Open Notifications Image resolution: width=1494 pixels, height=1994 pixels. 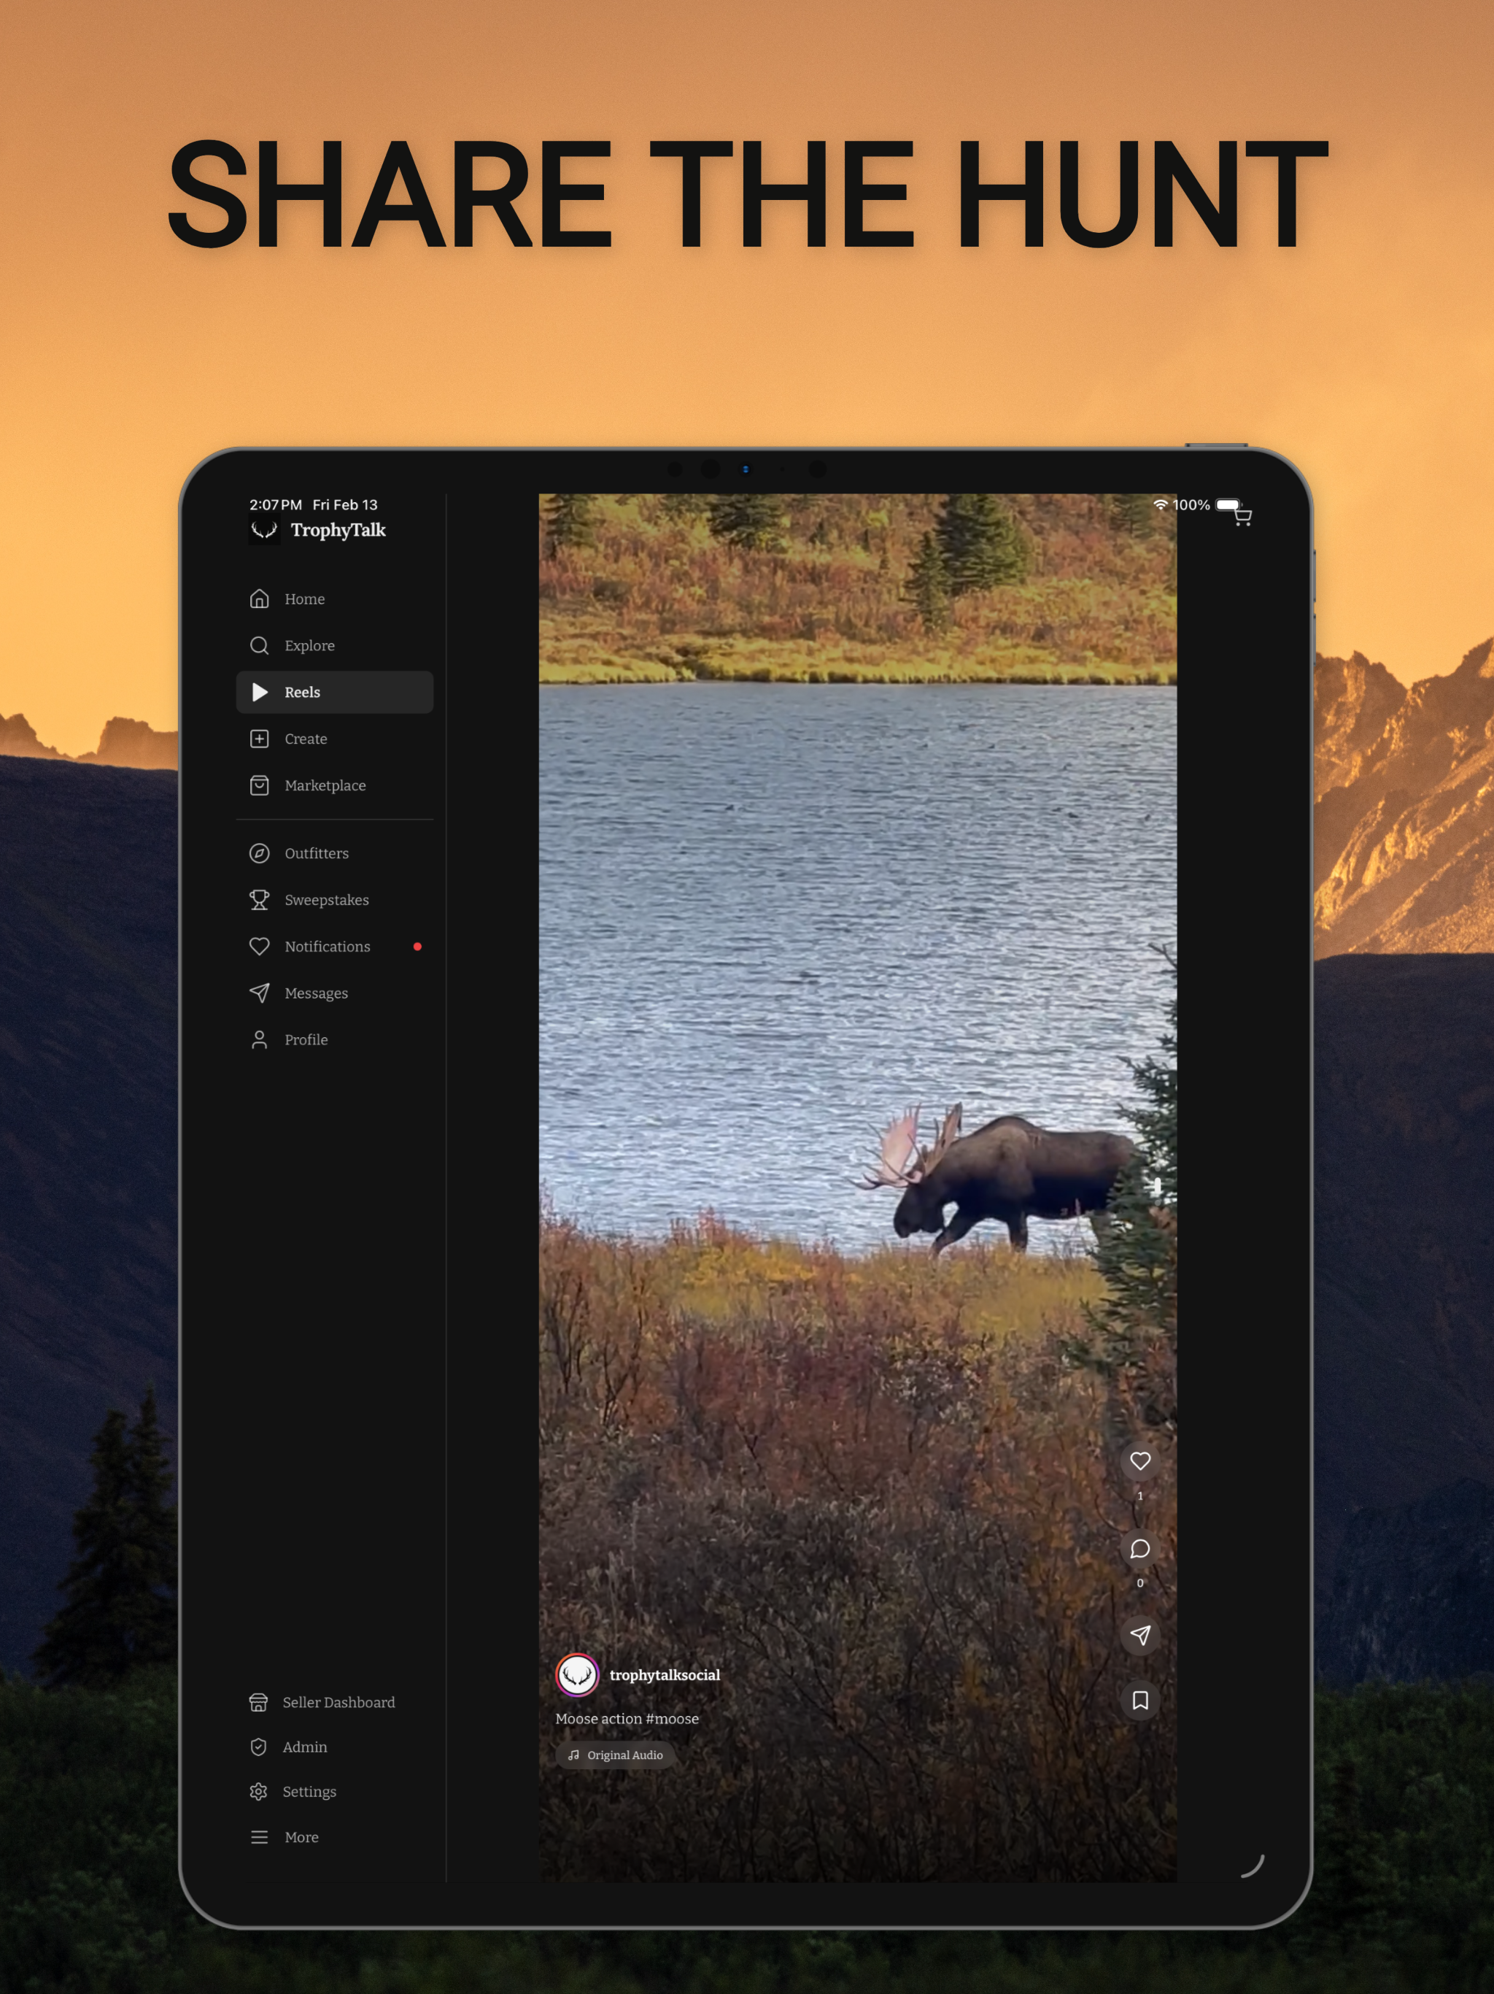coord(334,947)
